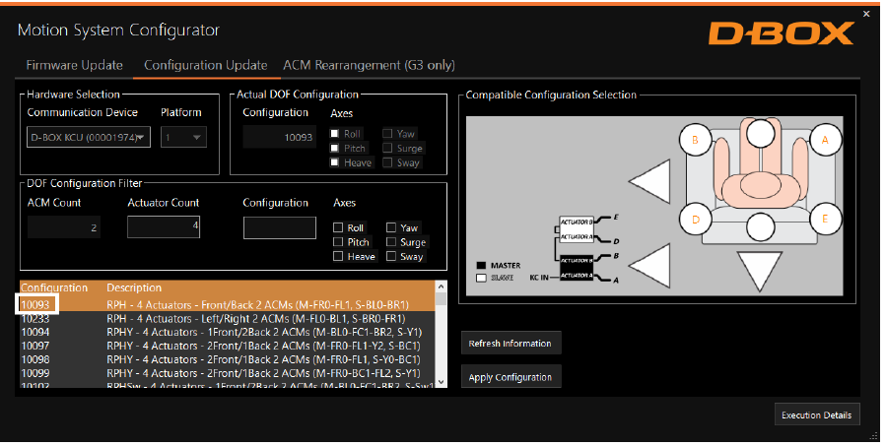The image size is (886, 446).
Task: Click the Apply Configuration button
Action: pos(511,377)
